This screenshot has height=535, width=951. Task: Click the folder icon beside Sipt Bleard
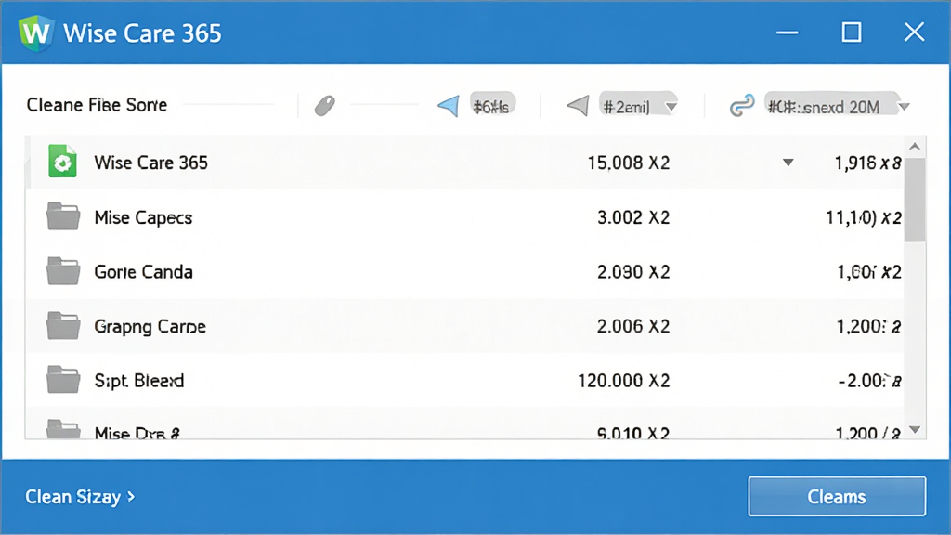click(63, 380)
